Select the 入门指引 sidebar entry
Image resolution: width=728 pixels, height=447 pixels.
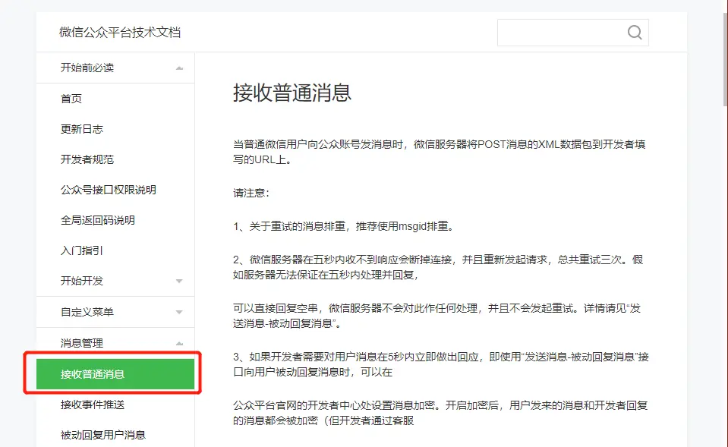tap(82, 250)
